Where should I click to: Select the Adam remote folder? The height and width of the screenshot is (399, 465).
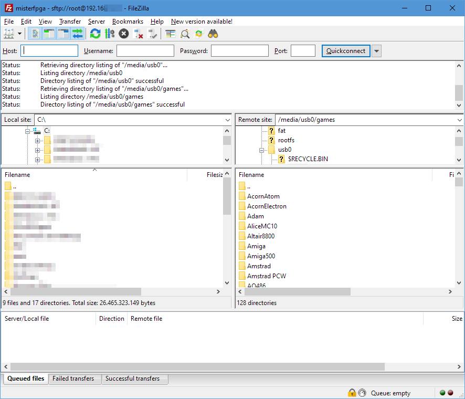256,216
